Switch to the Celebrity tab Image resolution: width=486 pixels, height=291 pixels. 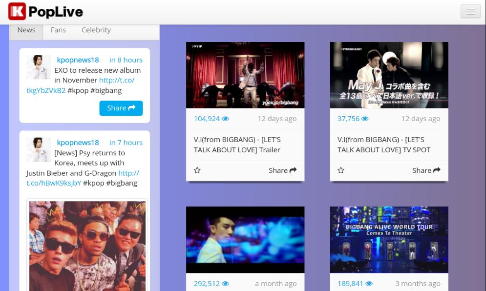click(x=96, y=30)
